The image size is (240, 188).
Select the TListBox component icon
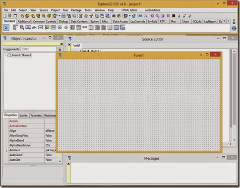(x=72, y=27)
